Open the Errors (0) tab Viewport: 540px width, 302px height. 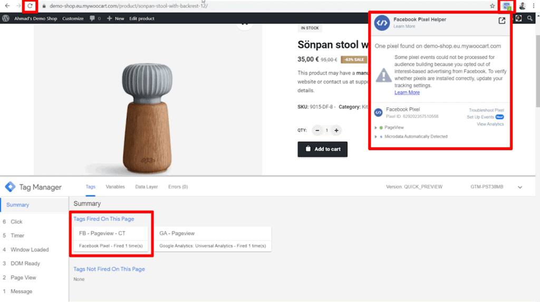tap(178, 187)
